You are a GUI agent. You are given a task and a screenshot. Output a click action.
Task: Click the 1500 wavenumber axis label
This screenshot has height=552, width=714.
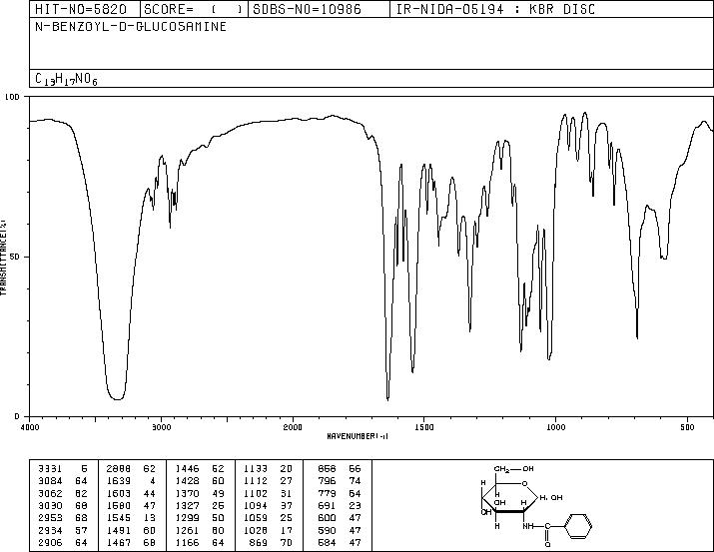[x=424, y=427]
